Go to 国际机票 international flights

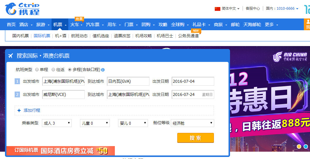tap(42, 36)
